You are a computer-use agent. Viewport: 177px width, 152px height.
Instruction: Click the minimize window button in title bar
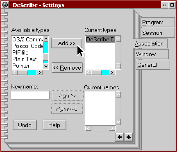click(165, 5)
